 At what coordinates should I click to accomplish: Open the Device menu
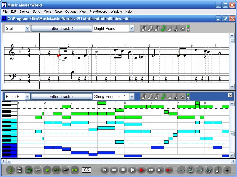[25, 12]
